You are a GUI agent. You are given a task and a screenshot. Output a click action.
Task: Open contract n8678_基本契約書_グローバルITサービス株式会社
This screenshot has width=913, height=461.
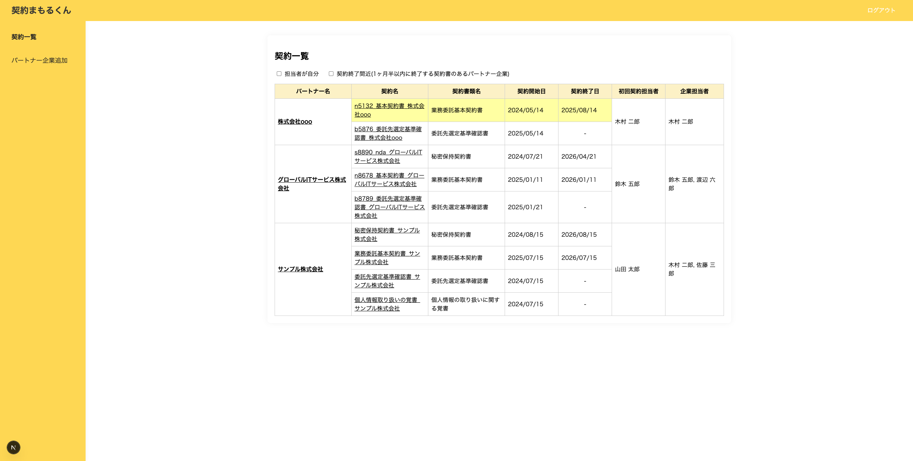click(389, 180)
